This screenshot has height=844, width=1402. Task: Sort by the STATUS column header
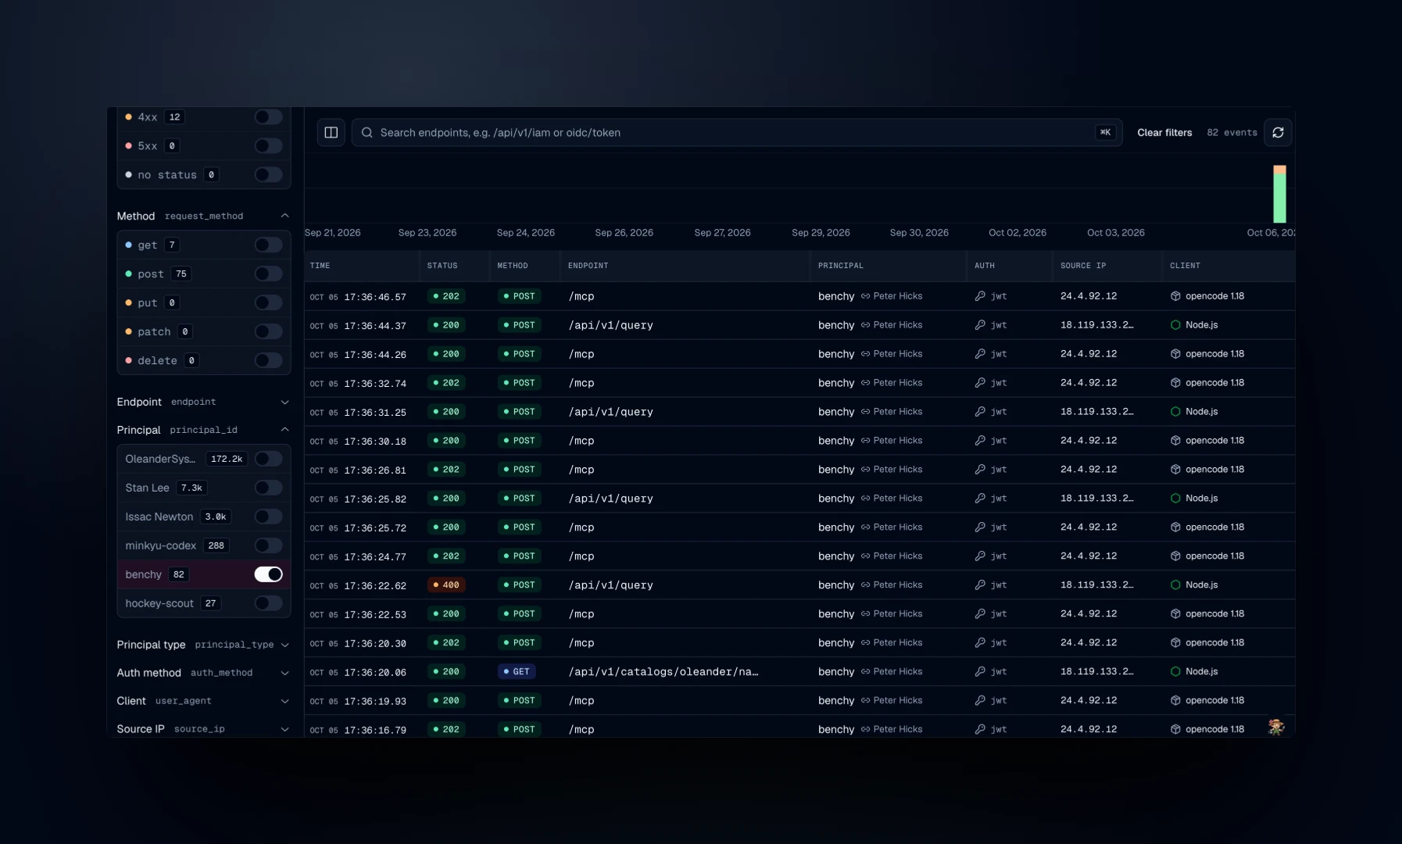(442, 266)
